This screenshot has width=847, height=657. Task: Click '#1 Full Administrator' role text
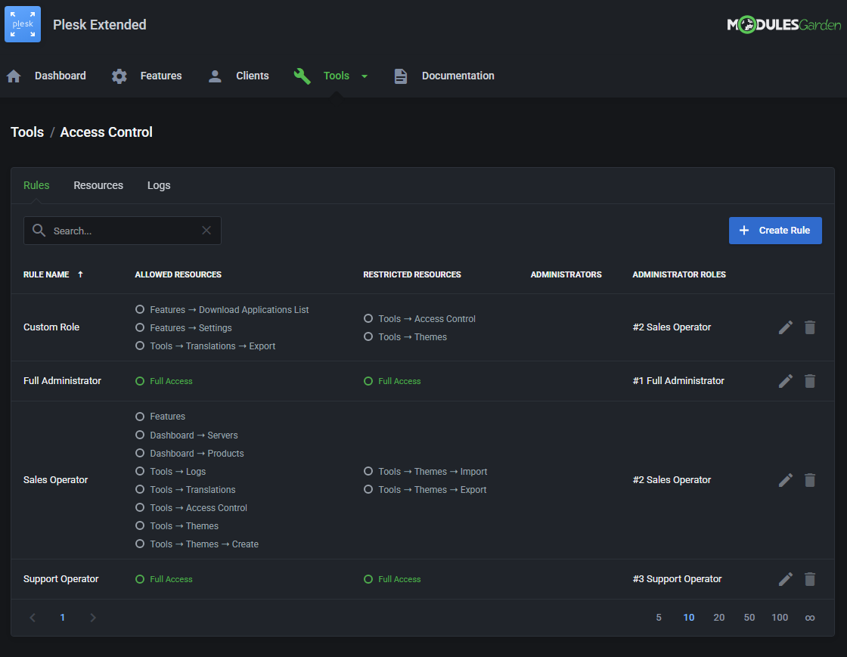678,381
